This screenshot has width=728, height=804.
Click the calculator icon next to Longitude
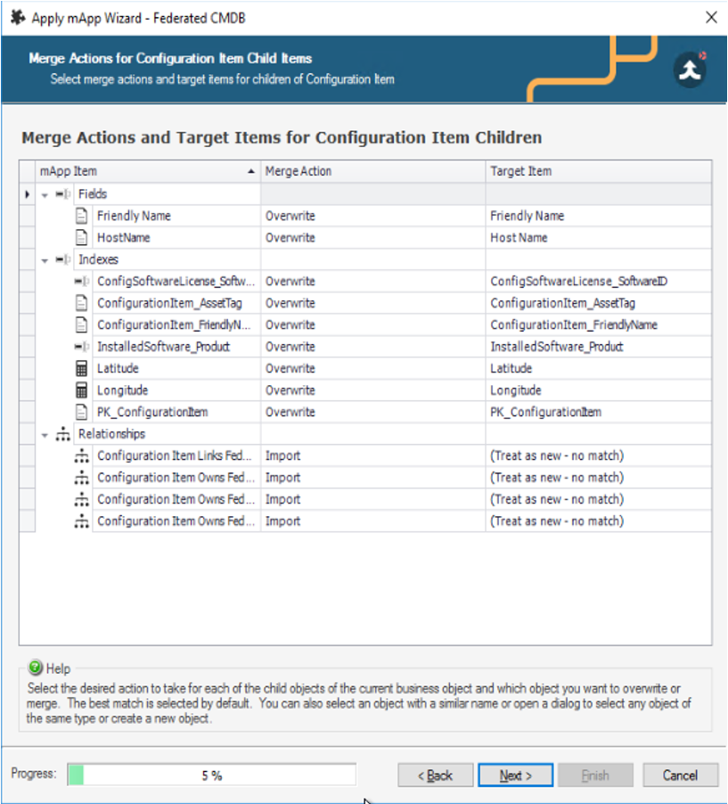click(82, 390)
